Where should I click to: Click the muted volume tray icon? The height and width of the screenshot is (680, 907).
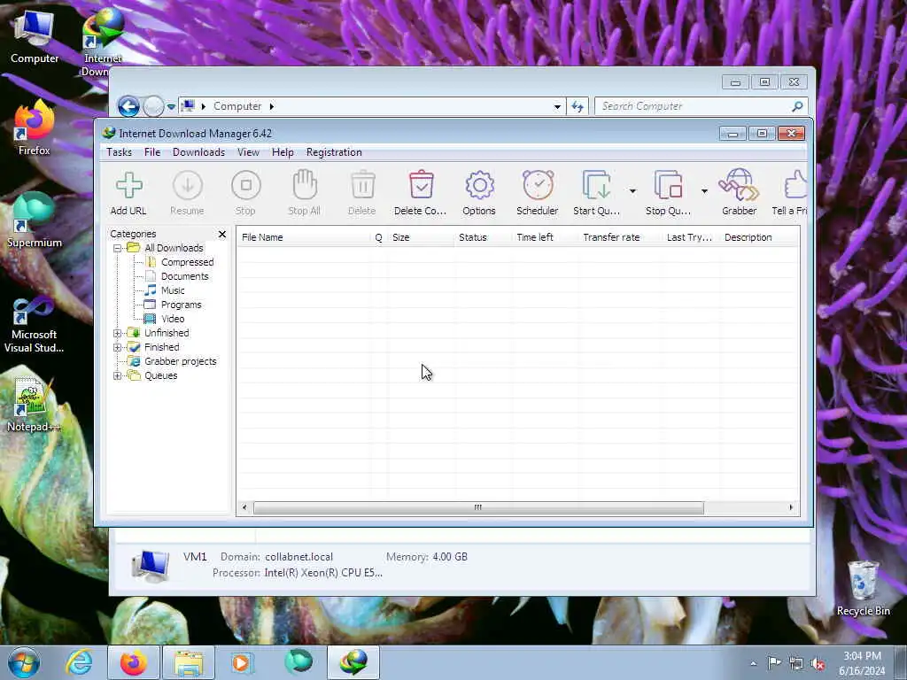pos(818,663)
